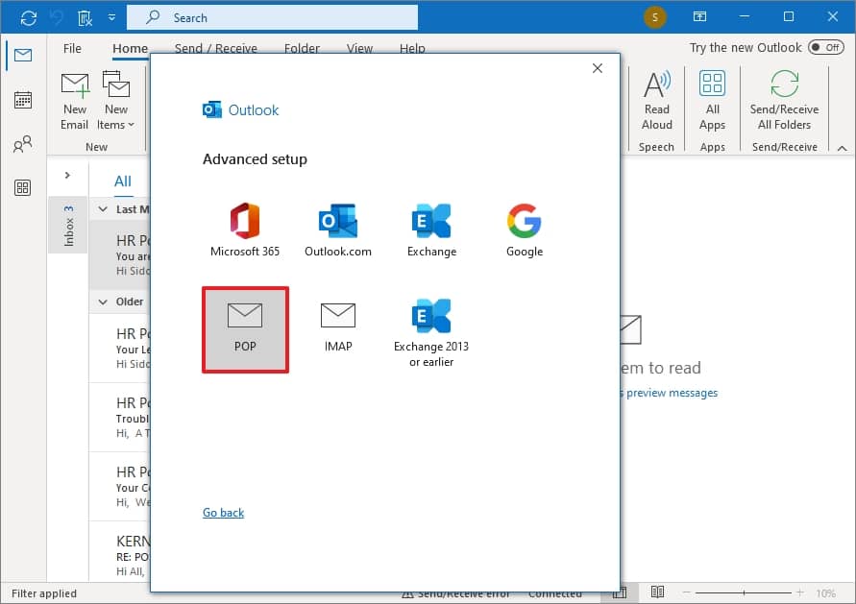
Task: Open the New Items dropdown
Action: (x=116, y=101)
